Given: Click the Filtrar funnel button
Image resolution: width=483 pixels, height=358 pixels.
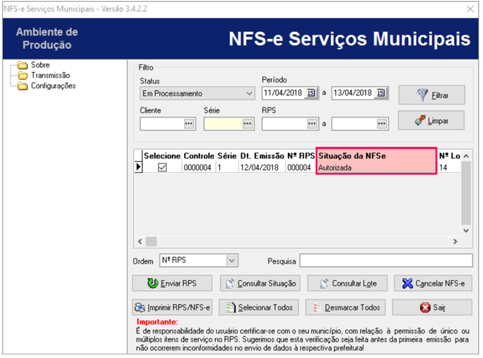Looking at the screenshot, I should (x=432, y=95).
